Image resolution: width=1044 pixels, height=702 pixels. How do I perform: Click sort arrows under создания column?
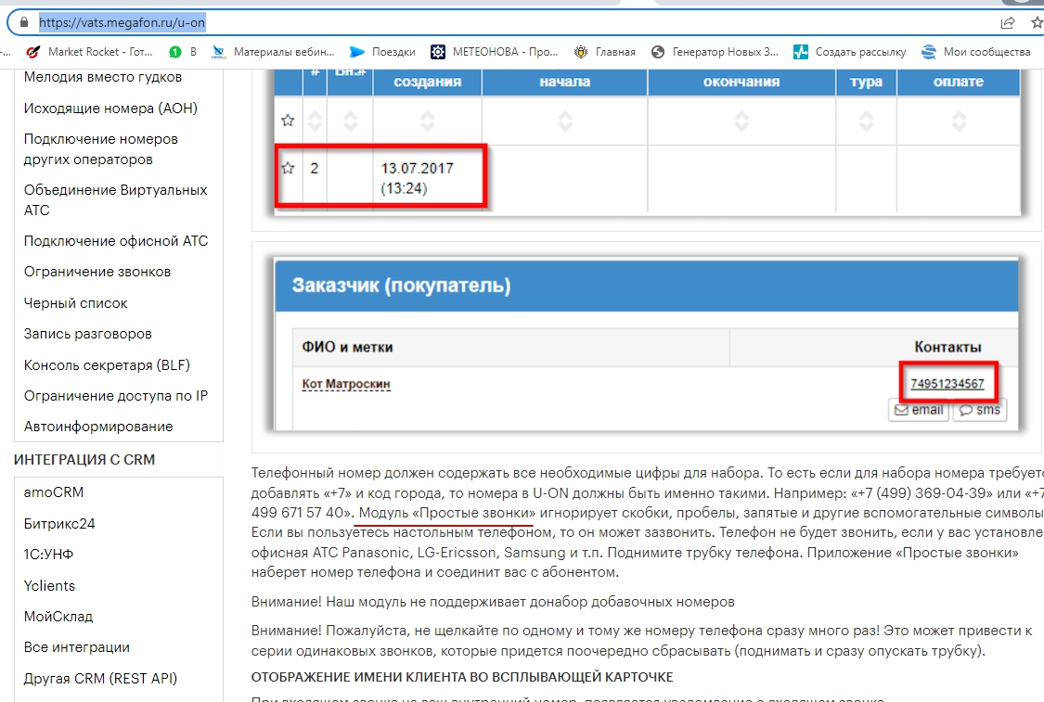pyautogui.click(x=427, y=121)
